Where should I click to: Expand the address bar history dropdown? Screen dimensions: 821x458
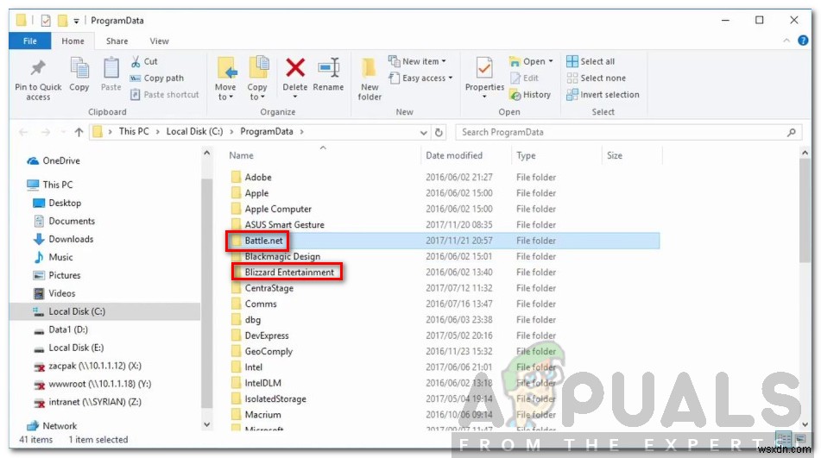pos(424,133)
